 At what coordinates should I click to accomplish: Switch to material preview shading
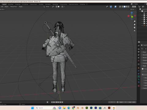tap(126, 7)
